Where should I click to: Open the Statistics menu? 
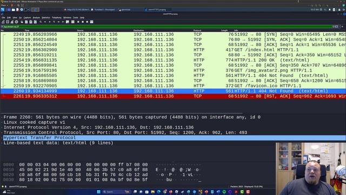45,17
